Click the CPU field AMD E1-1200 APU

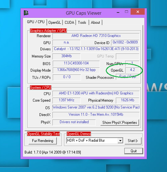96,94
